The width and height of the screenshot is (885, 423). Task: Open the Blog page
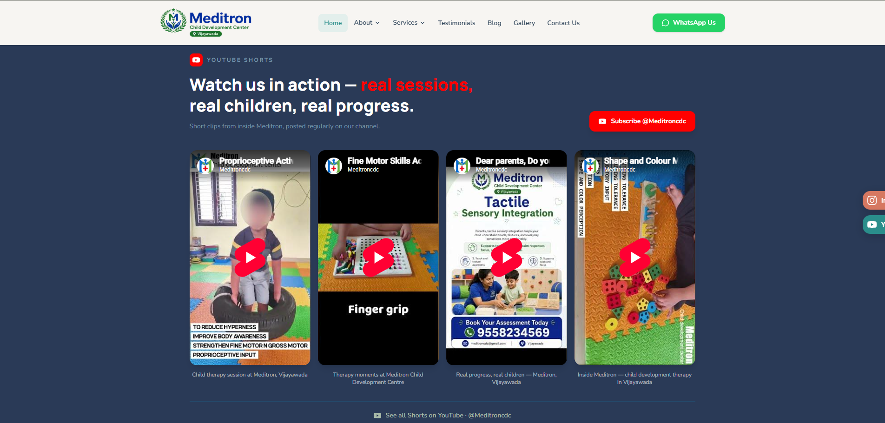pyautogui.click(x=494, y=23)
